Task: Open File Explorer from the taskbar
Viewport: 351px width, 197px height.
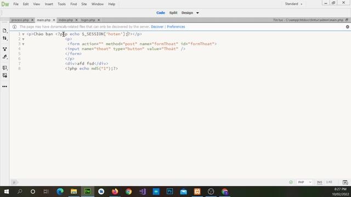Action: [73, 192]
